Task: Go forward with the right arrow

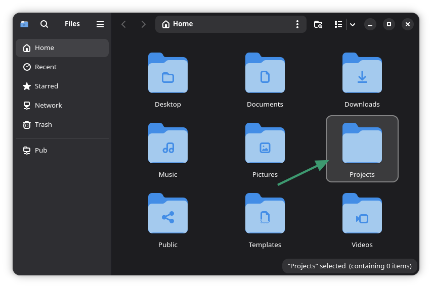Action: coord(143,24)
